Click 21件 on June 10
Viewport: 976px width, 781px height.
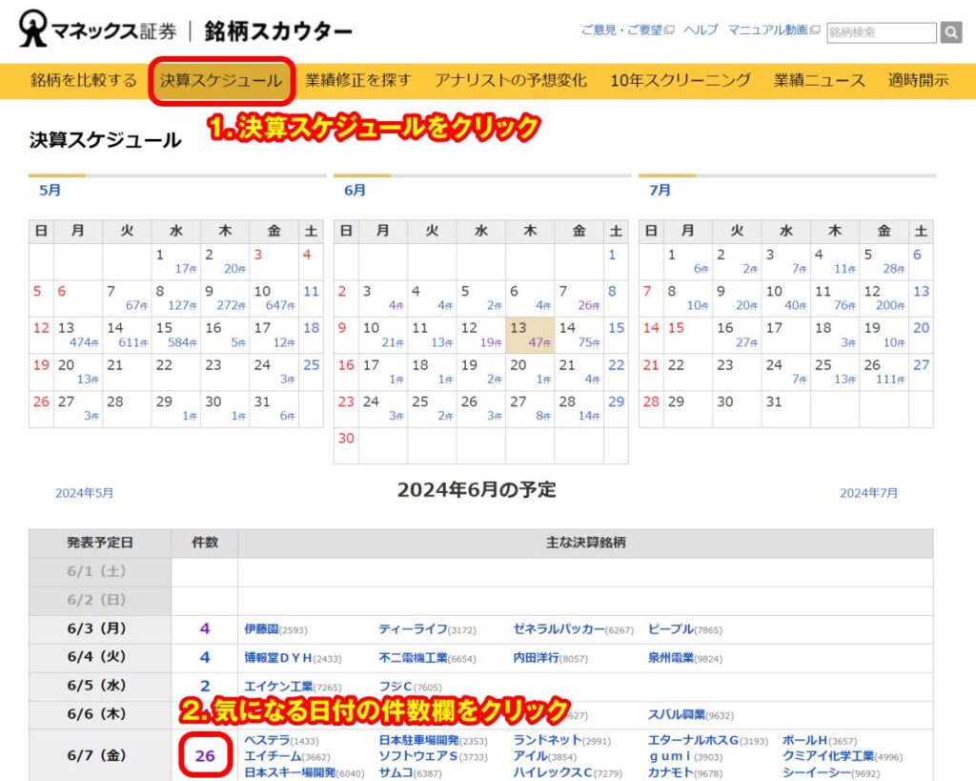click(393, 342)
